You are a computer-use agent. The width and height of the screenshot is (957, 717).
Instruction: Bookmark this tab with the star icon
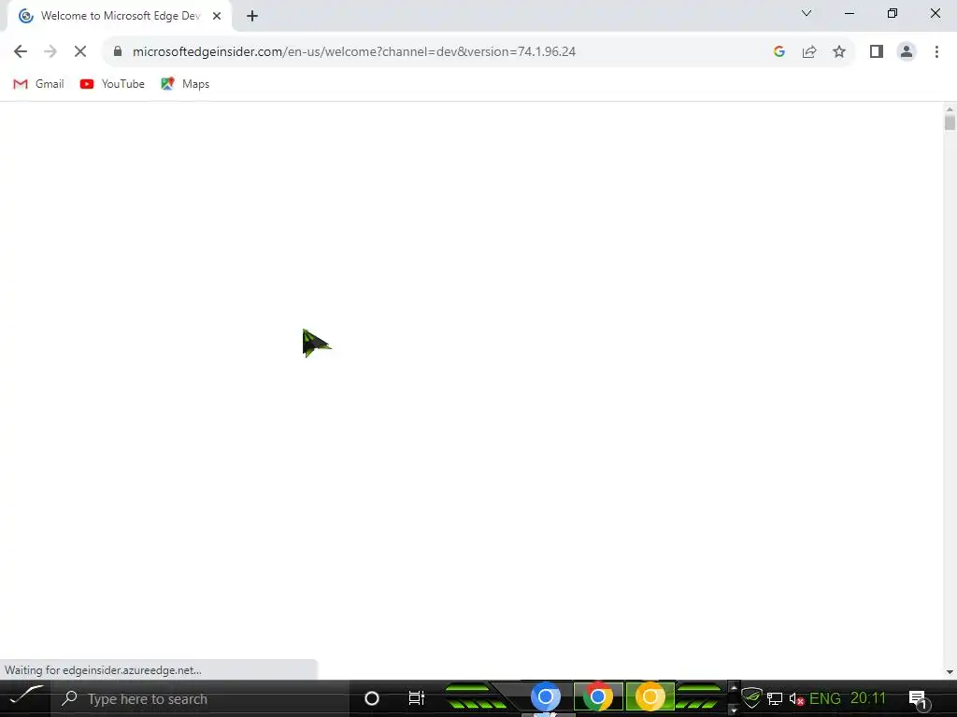point(839,52)
